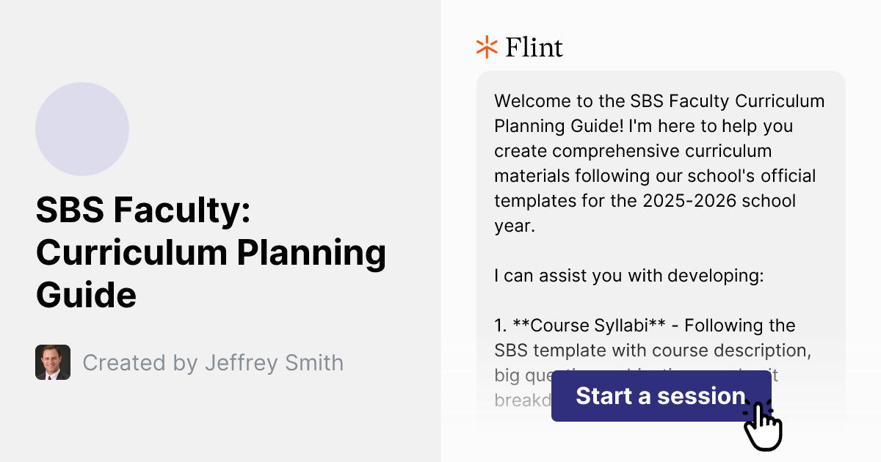Select Jeffrey Smith's profile photo
Viewport: 881px width, 462px height.
click(53, 362)
